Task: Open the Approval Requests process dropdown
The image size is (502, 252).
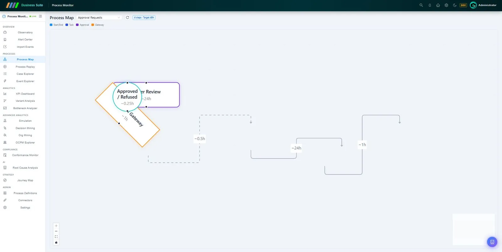Action: pyautogui.click(x=99, y=18)
